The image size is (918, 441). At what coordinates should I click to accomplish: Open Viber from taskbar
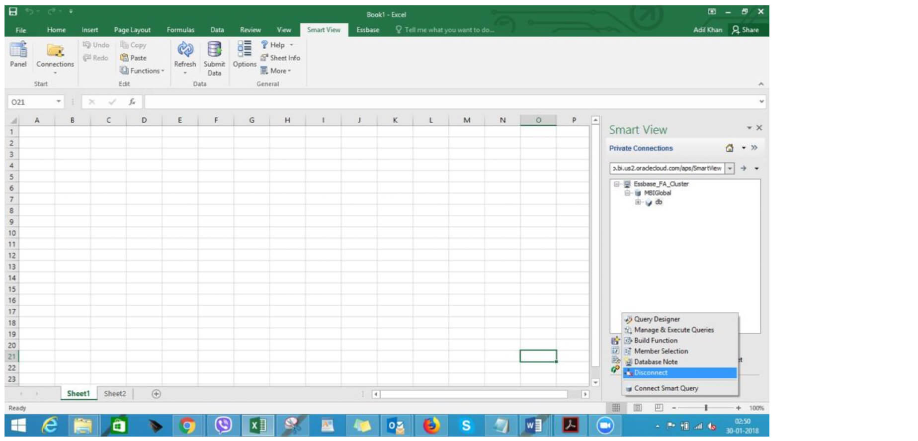(223, 426)
